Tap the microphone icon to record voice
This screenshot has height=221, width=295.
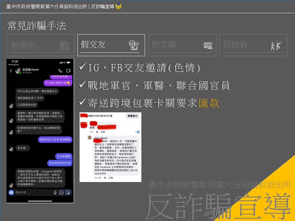tap(55, 192)
